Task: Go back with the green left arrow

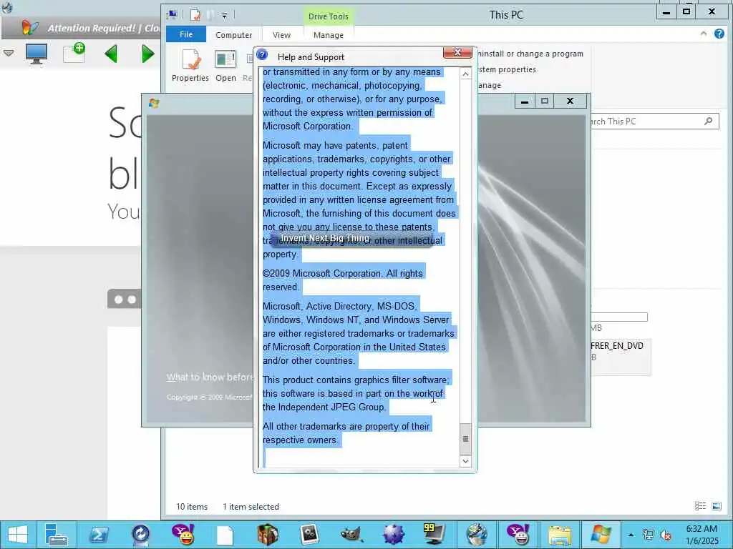Action: 111,54
